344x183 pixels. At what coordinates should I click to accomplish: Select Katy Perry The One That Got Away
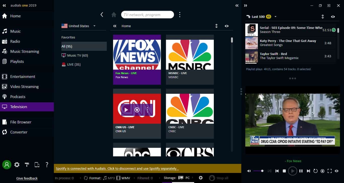[291, 43]
